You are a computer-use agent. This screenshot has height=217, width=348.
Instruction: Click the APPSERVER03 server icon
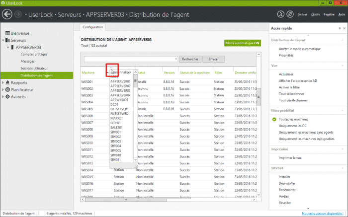12,47
